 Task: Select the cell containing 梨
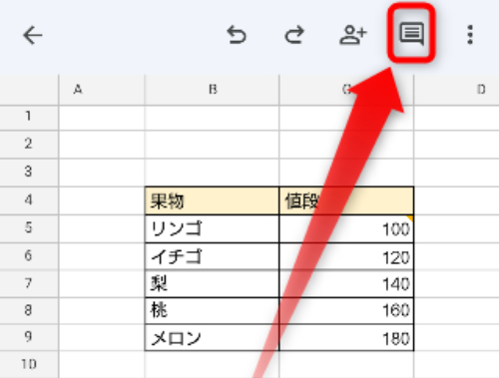point(213,283)
